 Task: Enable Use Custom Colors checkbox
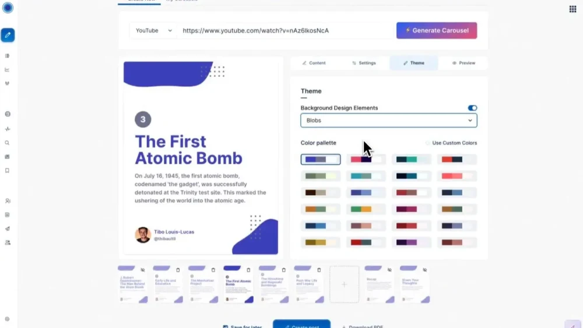click(427, 143)
